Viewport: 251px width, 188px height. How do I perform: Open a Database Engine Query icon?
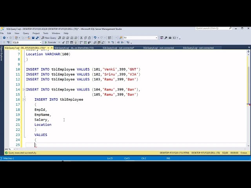60,38
